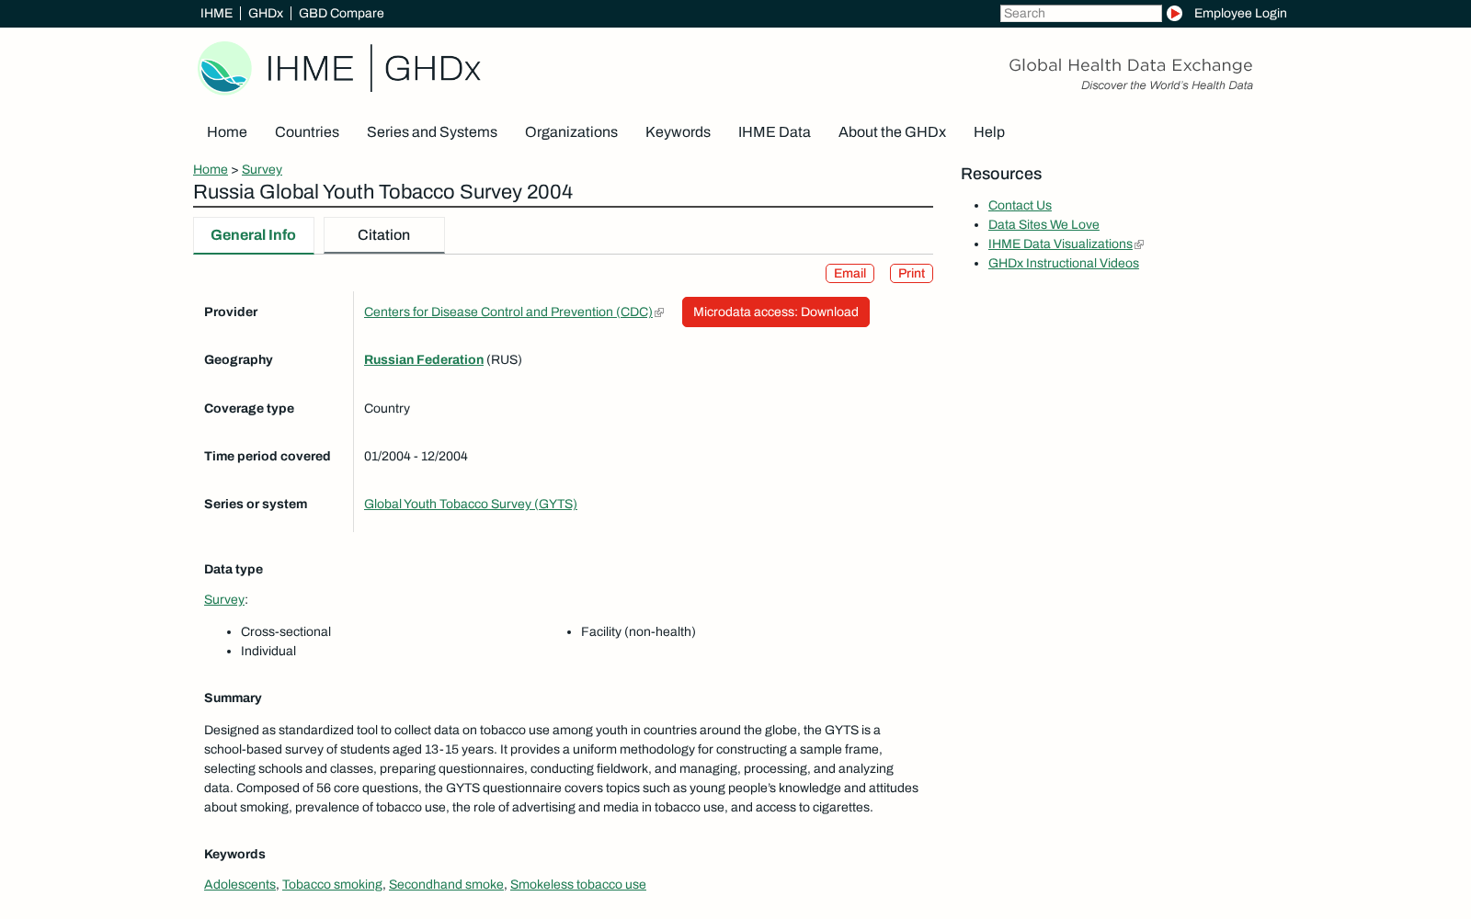This screenshot has height=919, width=1471.
Task: Open GBD Compare link in top bar
Action: tap(341, 14)
